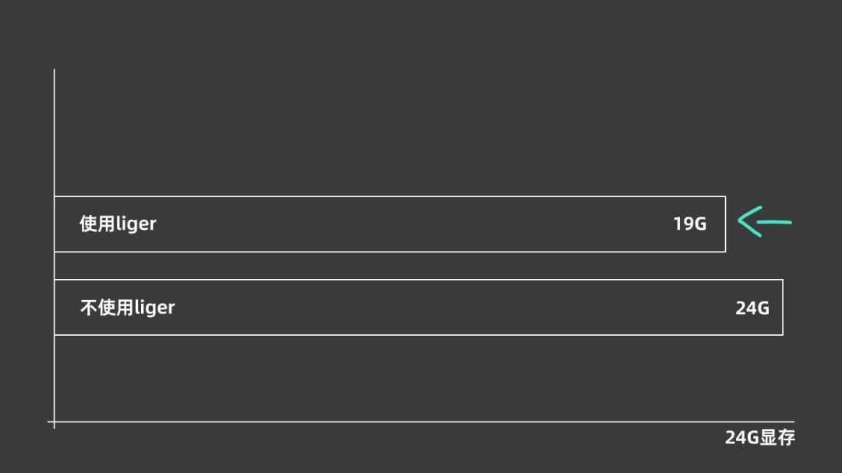Select the "不使用liger" text label
Image resolution: width=842 pixels, height=473 pixels.
(x=127, y=307)
